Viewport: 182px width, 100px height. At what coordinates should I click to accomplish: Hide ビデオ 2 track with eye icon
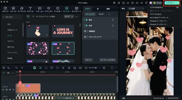pos(10,90)
